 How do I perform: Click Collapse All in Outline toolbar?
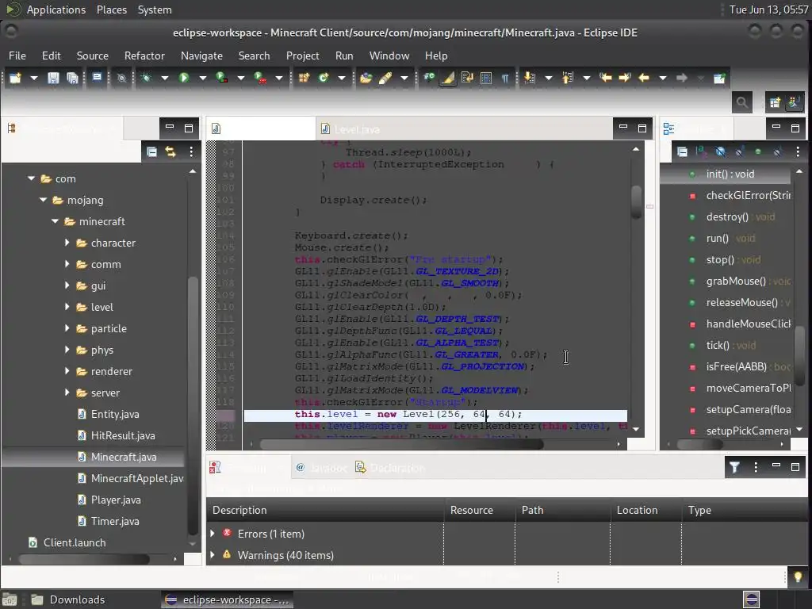683,151
